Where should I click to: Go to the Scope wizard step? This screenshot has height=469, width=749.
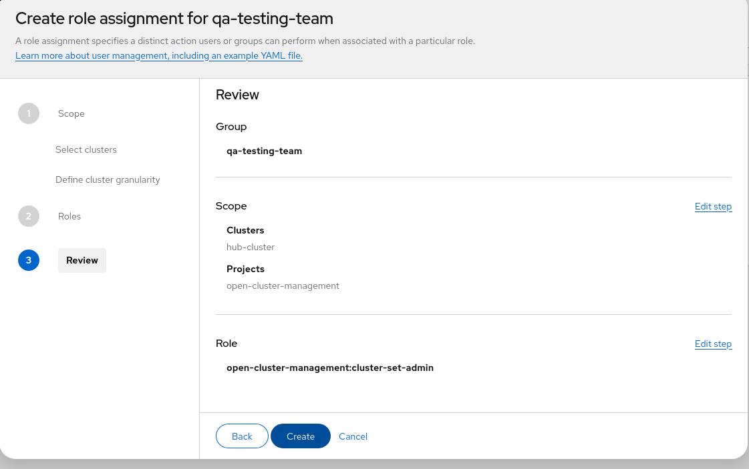[x=71, y=113]
